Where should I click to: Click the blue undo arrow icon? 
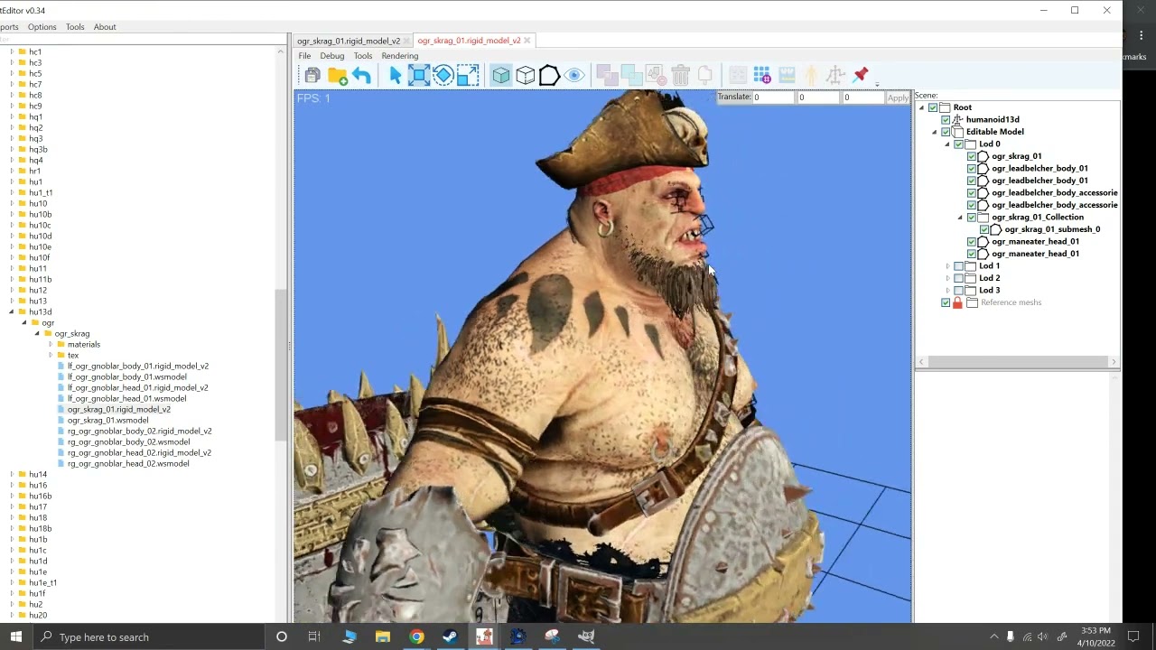[x=361, y=76]
